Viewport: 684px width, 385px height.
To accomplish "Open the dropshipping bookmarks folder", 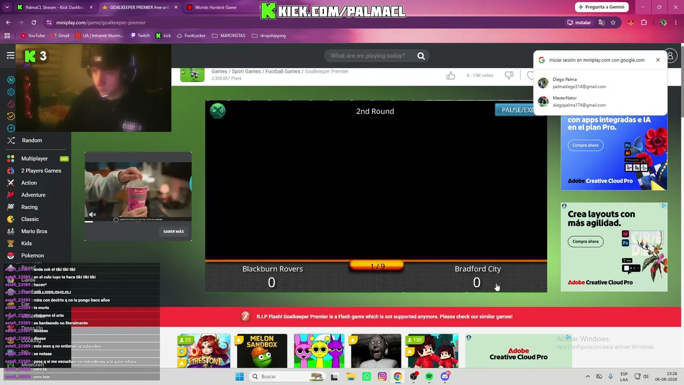I will (269, 36).
